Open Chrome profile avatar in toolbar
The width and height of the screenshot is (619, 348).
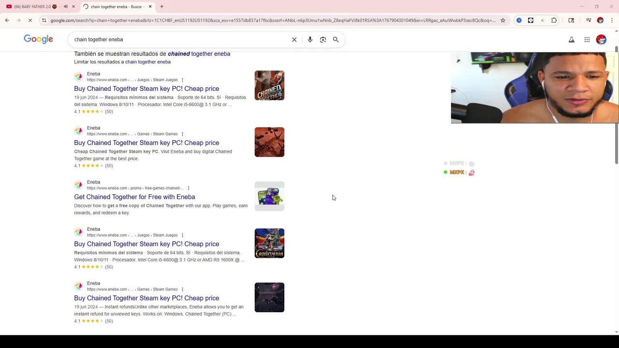[x=600, y=20]
